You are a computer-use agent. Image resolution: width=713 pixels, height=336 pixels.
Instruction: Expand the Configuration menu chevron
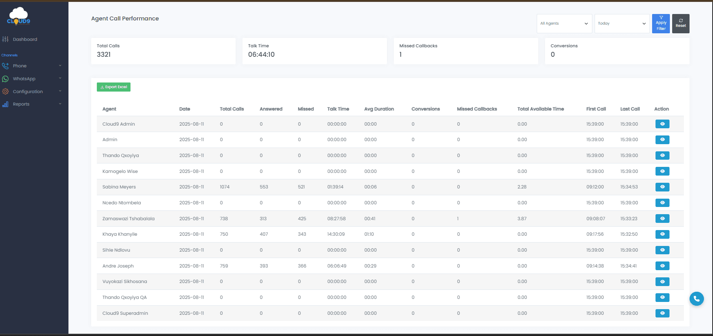[60, 91]
